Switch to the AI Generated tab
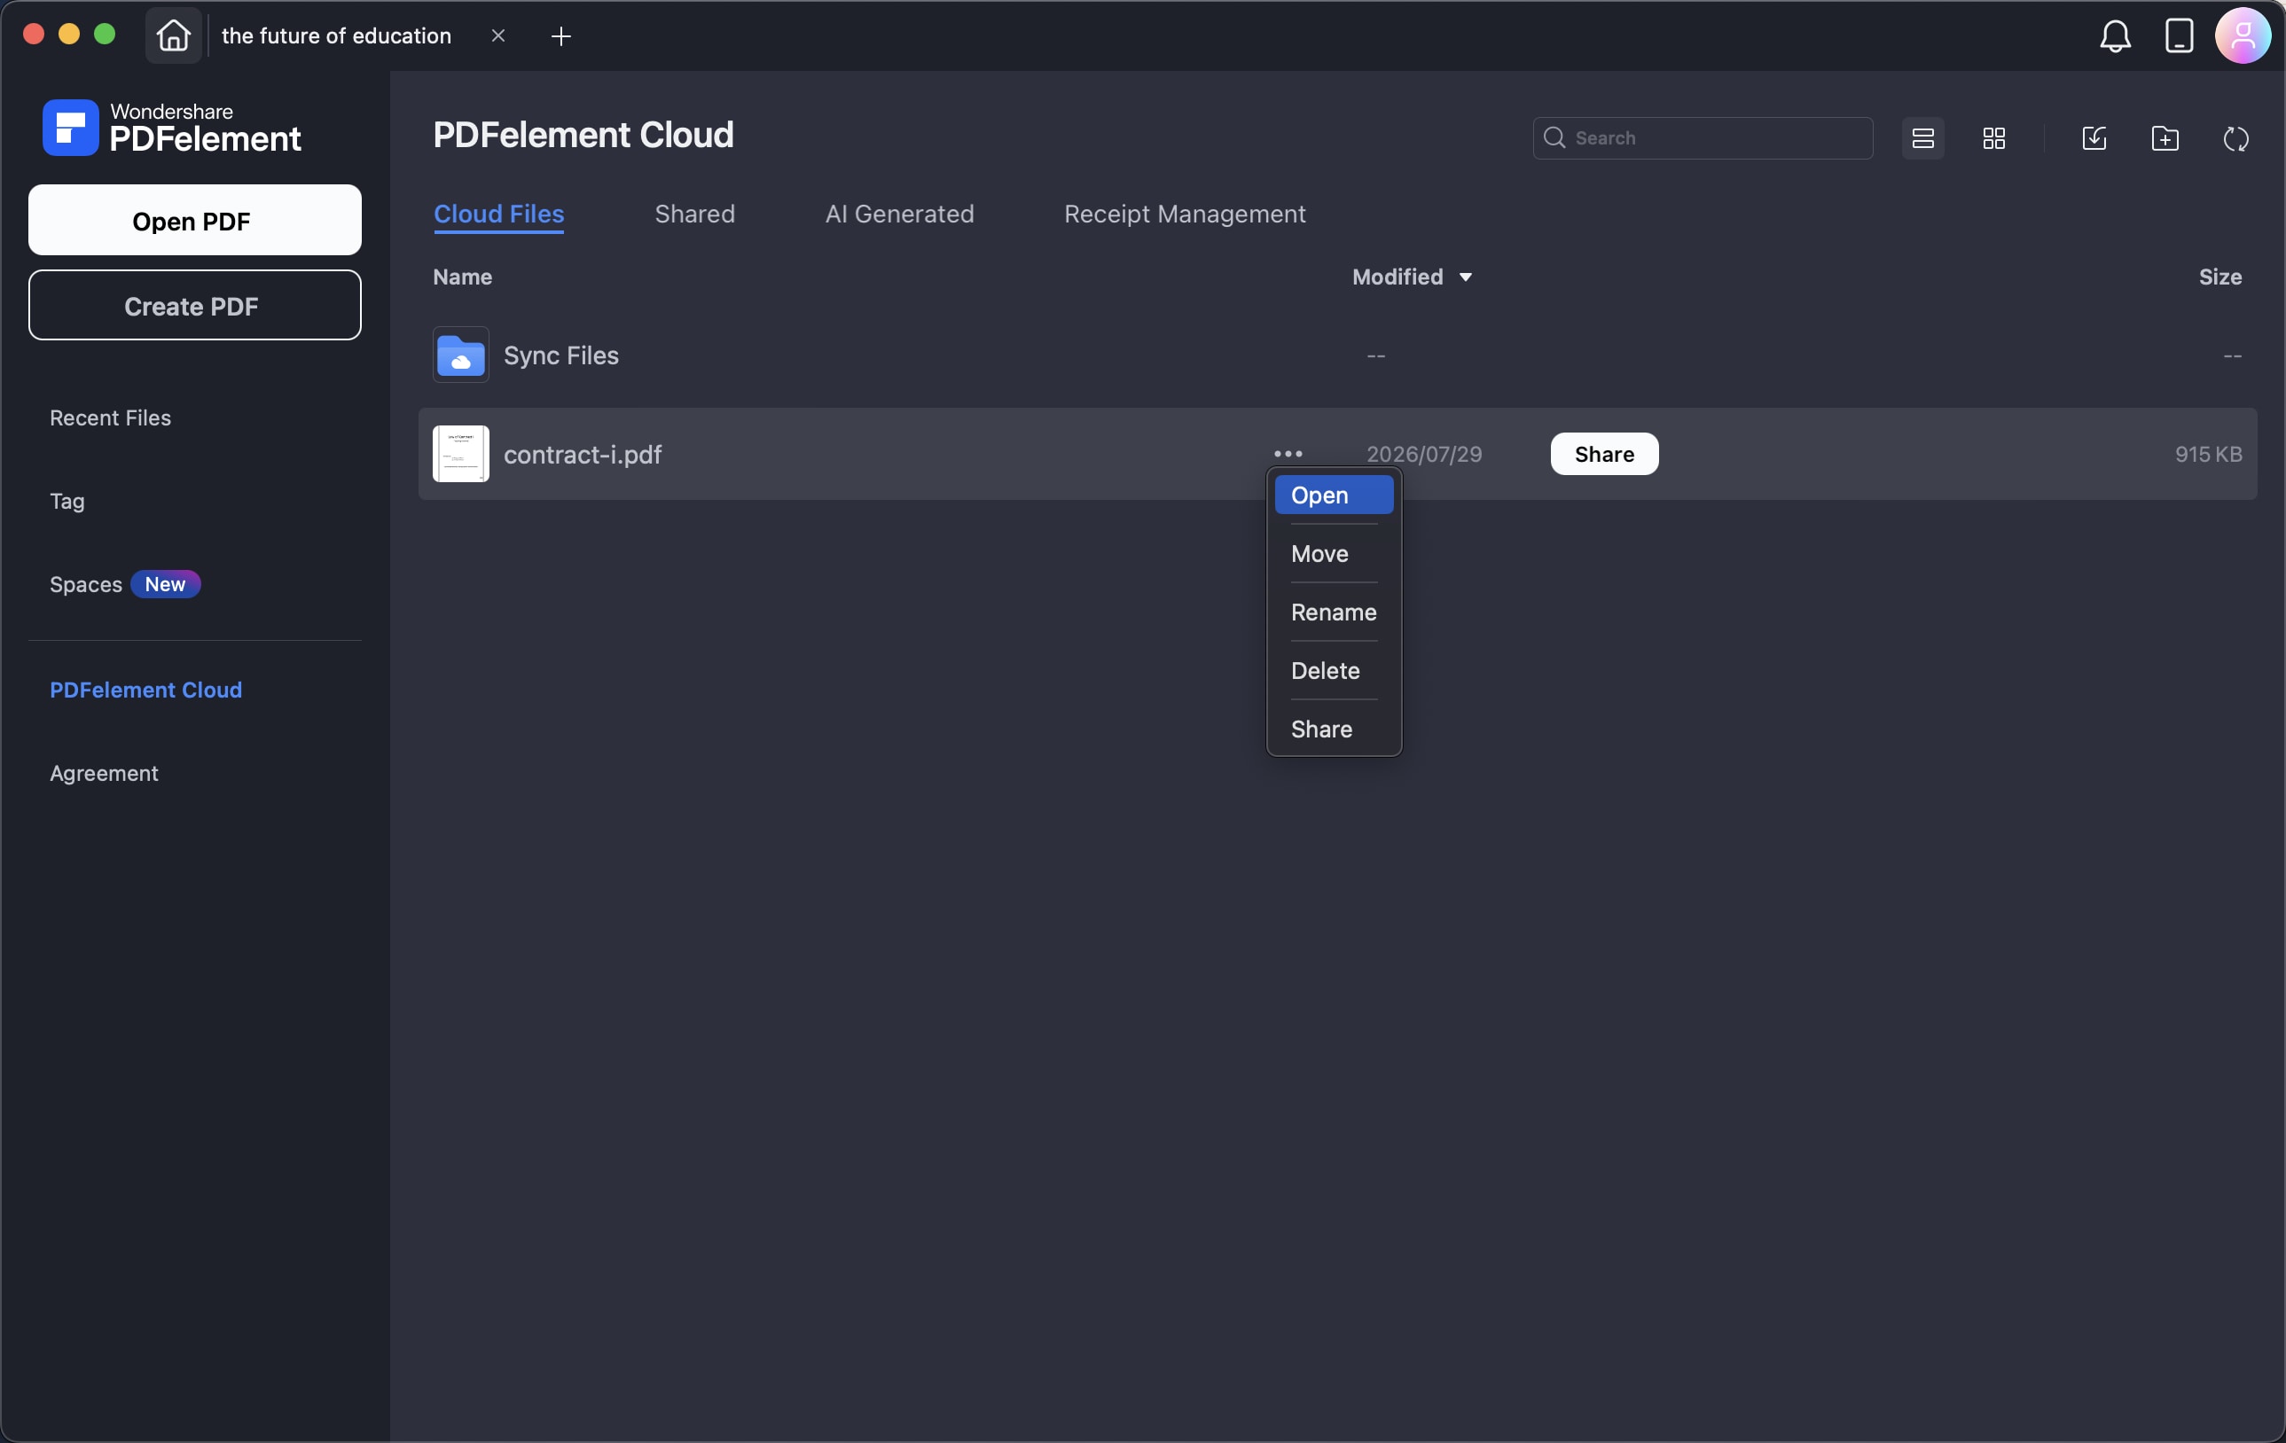2286x1443 pixels. [899, 214]
